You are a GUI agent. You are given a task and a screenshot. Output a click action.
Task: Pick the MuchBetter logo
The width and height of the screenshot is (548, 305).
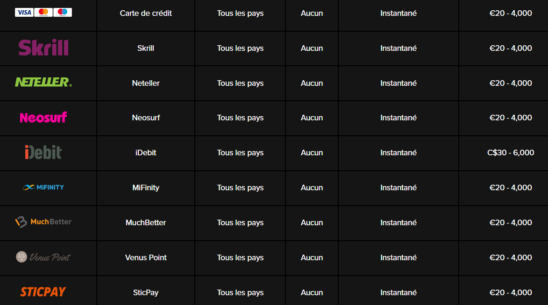pos(43,222)
